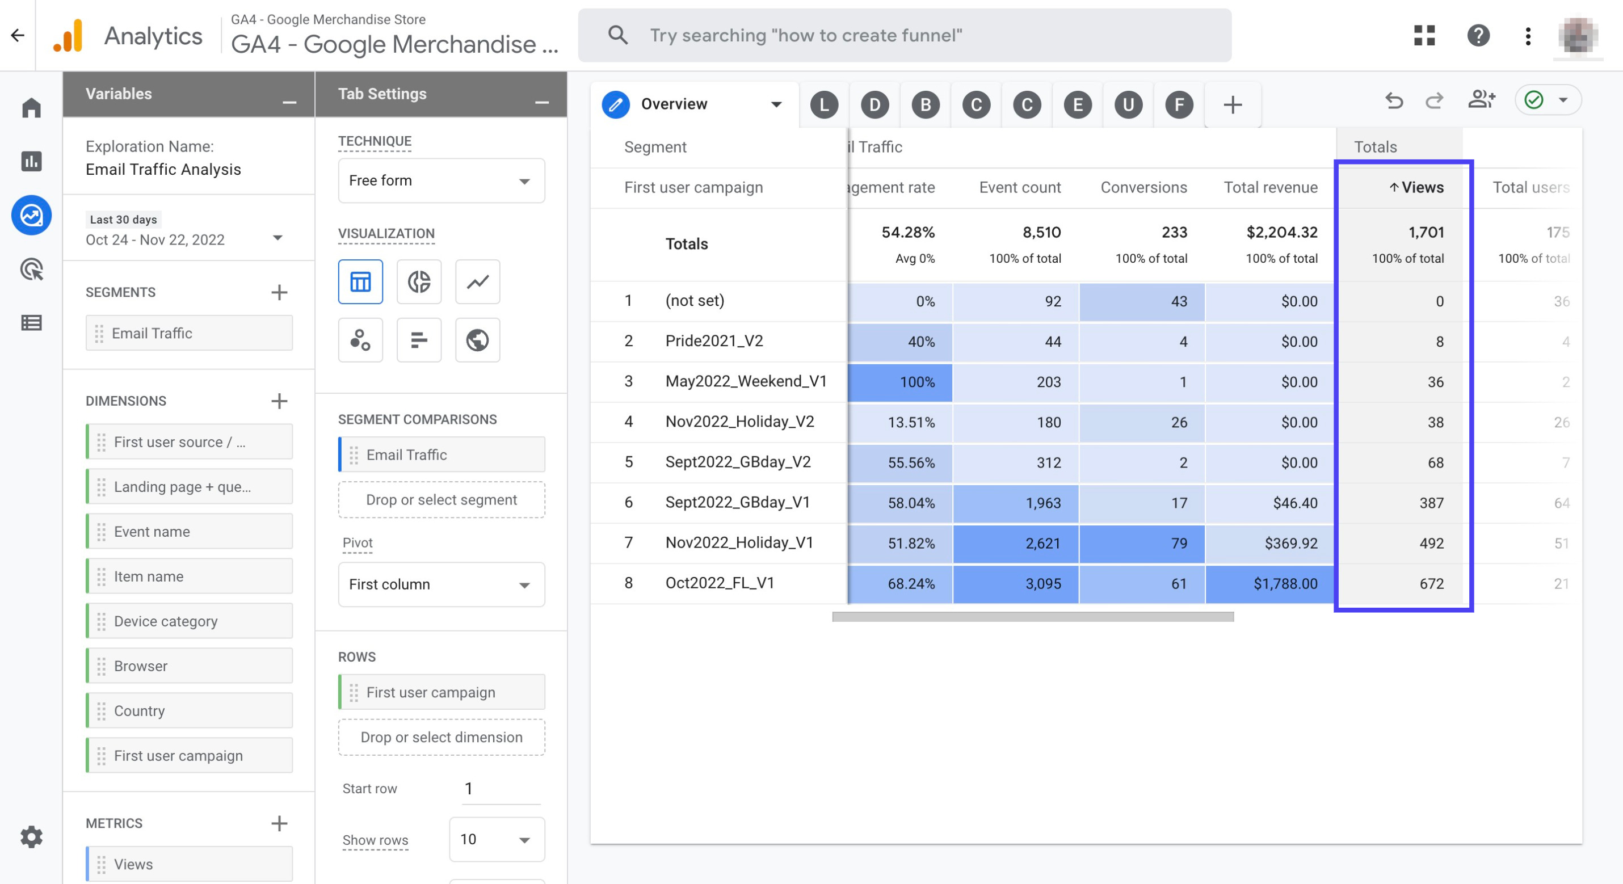Select the Views metric chip
Viewport: 1623px width, 884px height.
coord(189,864)
